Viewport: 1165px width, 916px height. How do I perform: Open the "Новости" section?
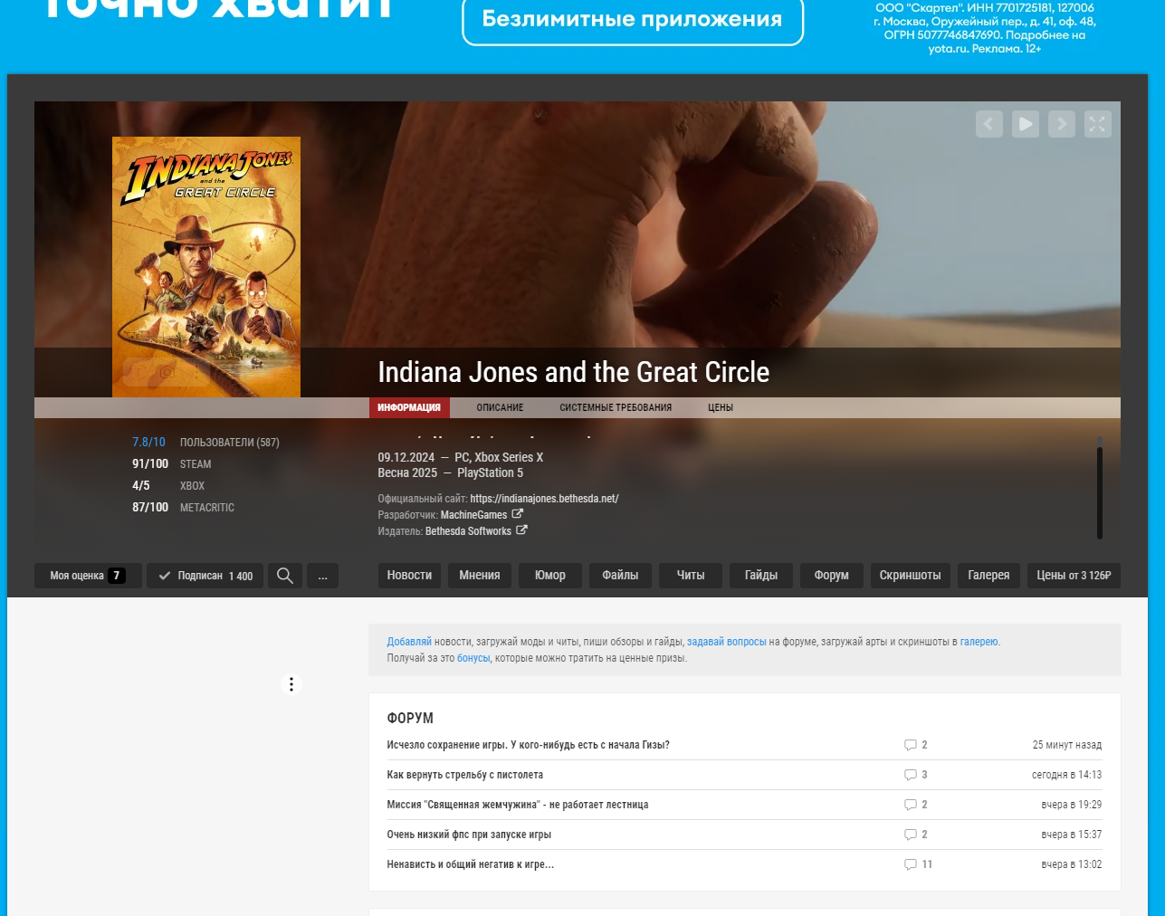pos(409,576)
